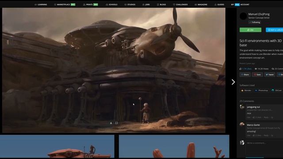This screenshot has height=159, width=283.
Task: Open the main propeller building artwork
Action: (114, 70)
